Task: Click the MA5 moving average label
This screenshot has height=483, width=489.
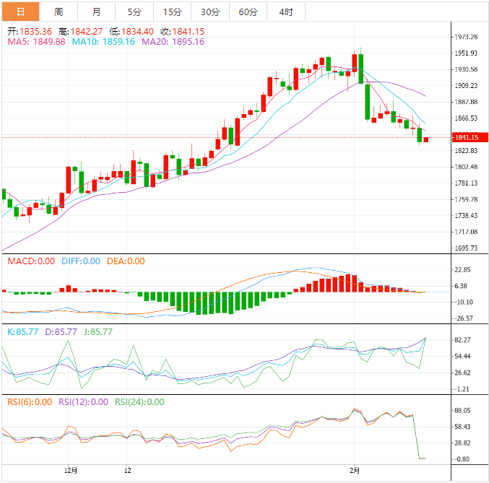Action: click(36, 42)
